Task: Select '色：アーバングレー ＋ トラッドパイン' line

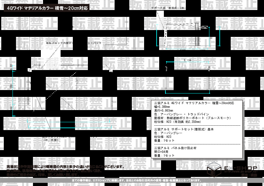Action: point(181,114)
